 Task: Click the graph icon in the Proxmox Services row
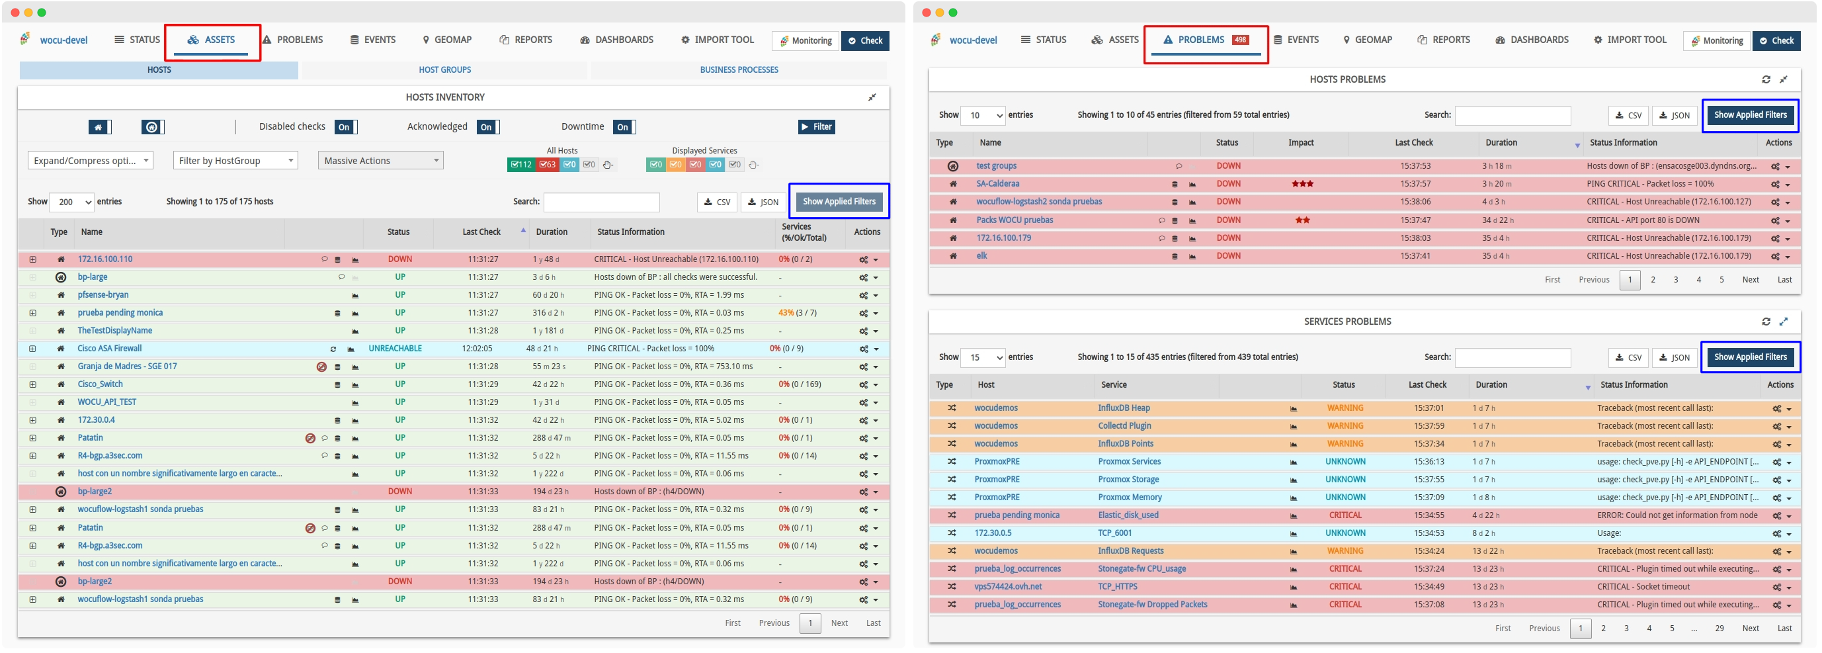(x=1294, y=462)
